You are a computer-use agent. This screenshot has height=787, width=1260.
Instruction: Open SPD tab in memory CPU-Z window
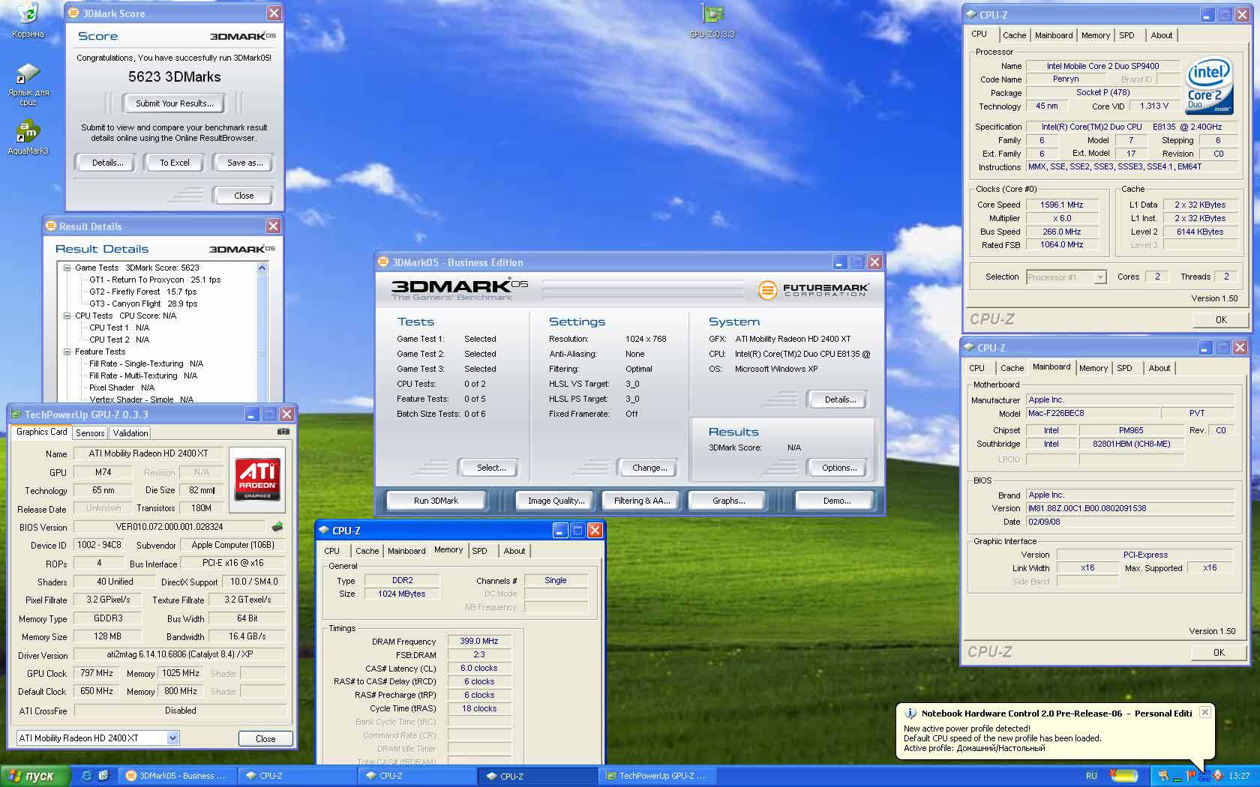coord(479,551)
